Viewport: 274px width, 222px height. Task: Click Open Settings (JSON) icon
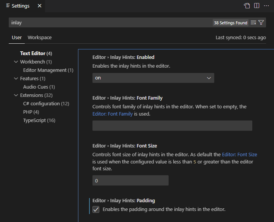coord(247,6)
